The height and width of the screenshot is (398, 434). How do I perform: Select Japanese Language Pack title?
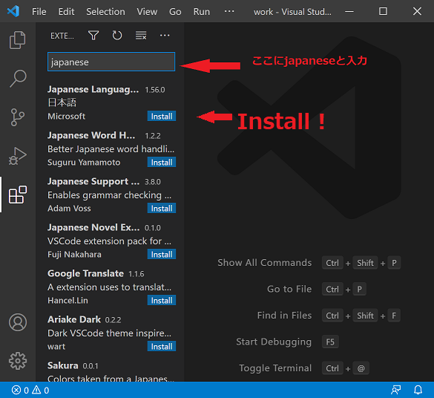coord(93,89)
